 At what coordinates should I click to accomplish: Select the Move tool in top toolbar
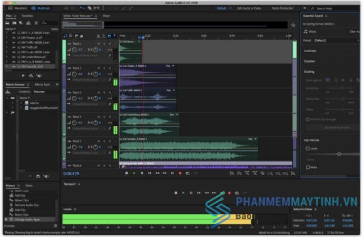click(x=82, y=8)
